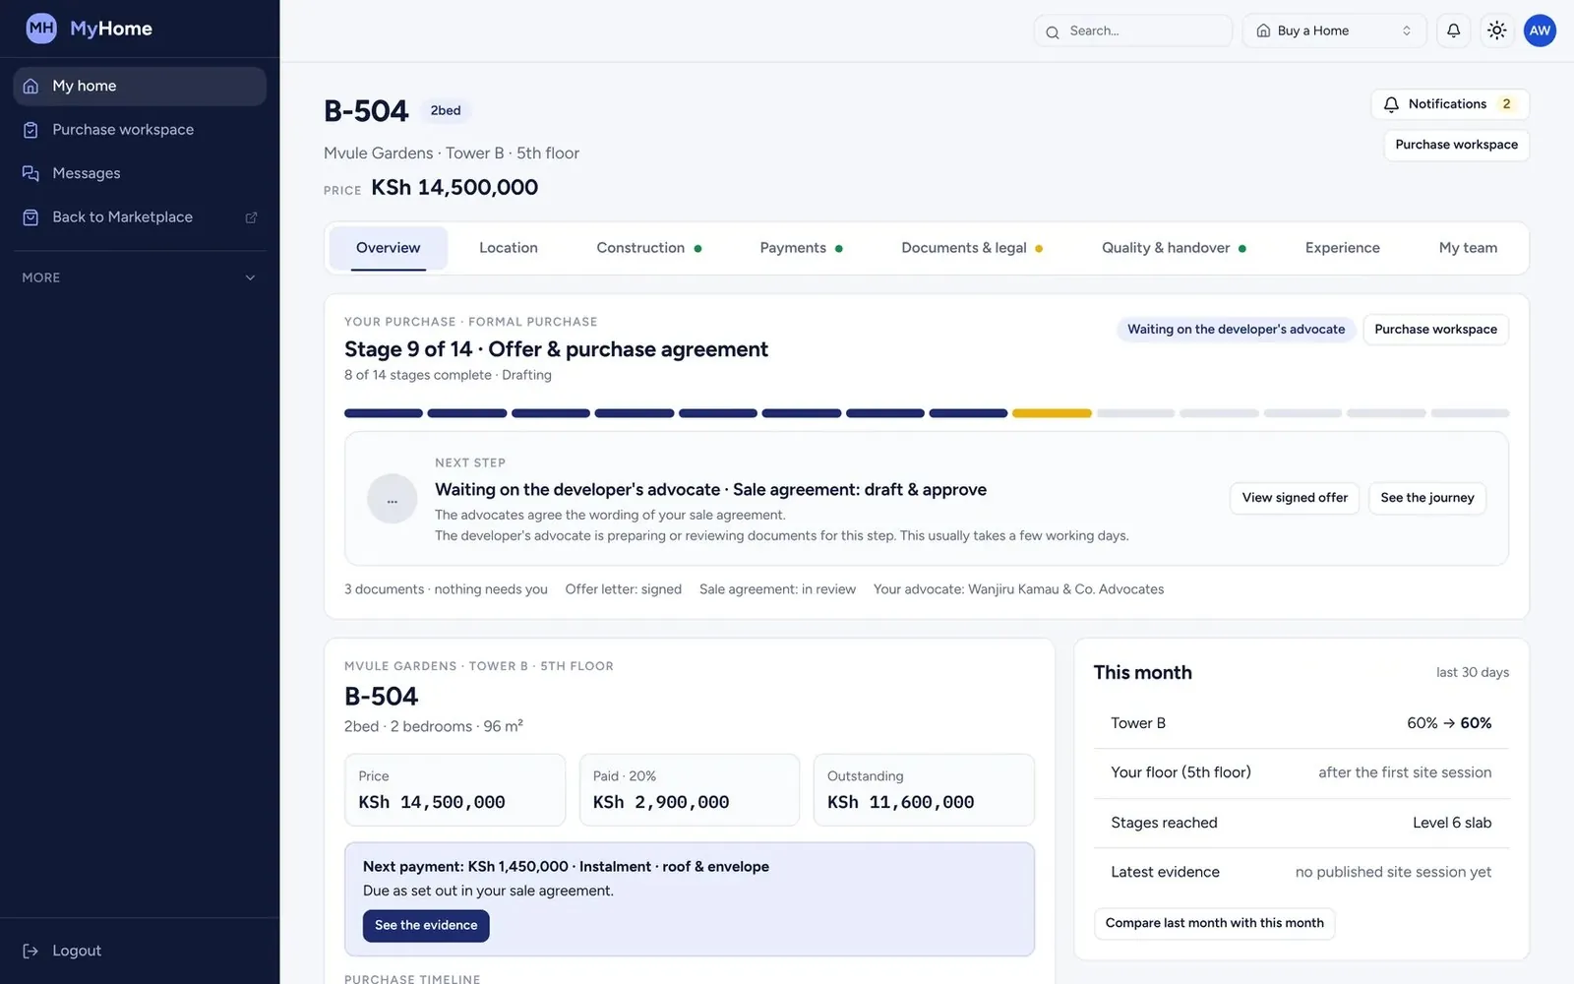Open the Quality & handover tab
Image resolution: width=1574 pixels, height=984 pixels.
[x=1174, y=248]
